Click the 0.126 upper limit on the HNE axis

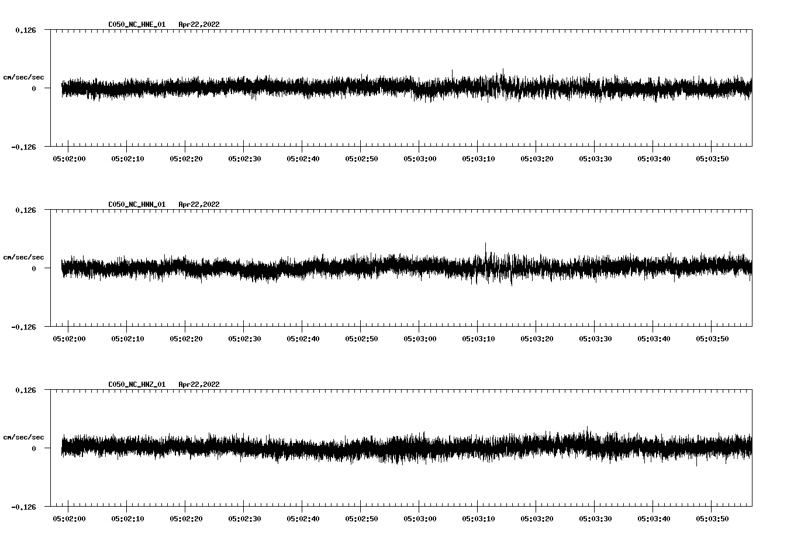[26, 30]
